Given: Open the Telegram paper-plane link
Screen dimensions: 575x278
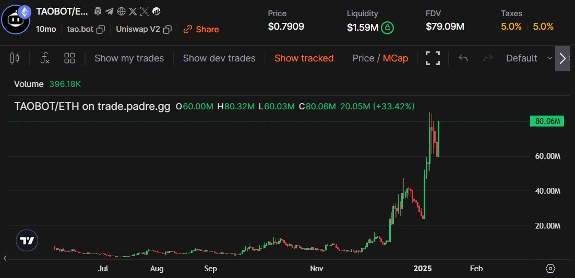Looking at the screenshot, I should click(109, 11).
